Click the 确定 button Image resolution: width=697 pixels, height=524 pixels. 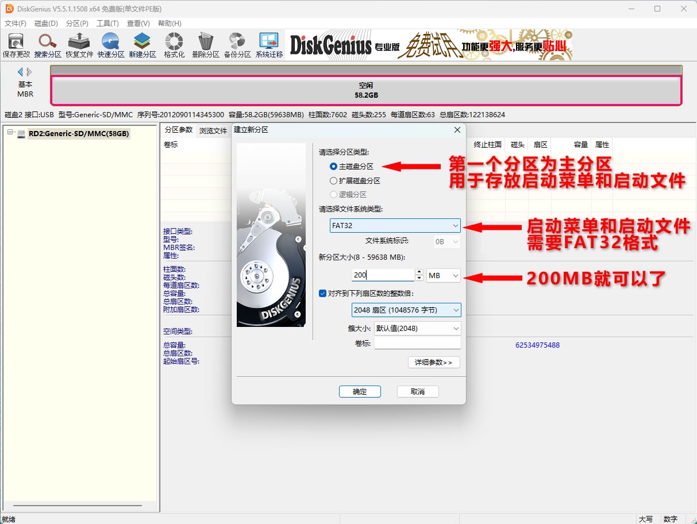[360, 391]
